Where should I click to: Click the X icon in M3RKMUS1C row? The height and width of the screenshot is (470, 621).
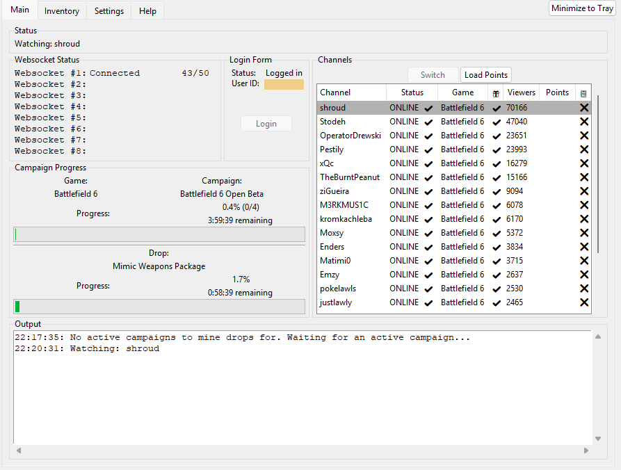pos(583,205)
